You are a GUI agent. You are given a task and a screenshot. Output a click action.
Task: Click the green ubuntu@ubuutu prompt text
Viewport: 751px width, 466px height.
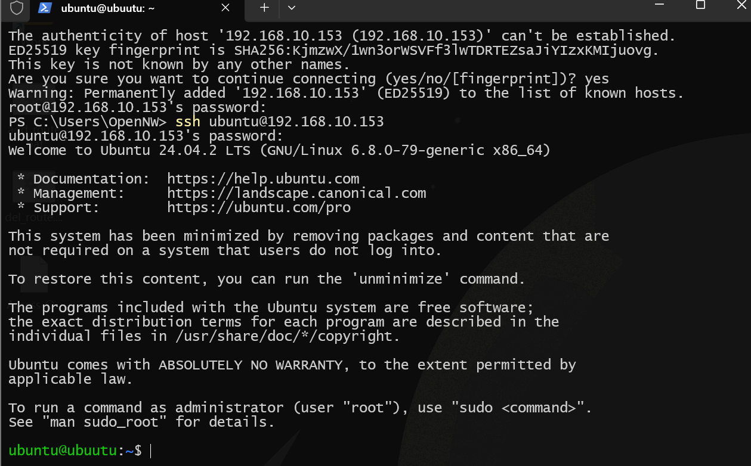(x=62, y=451)
